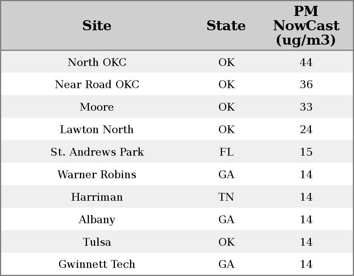Click the St. Andrews Park site name

tap(97, 152)
